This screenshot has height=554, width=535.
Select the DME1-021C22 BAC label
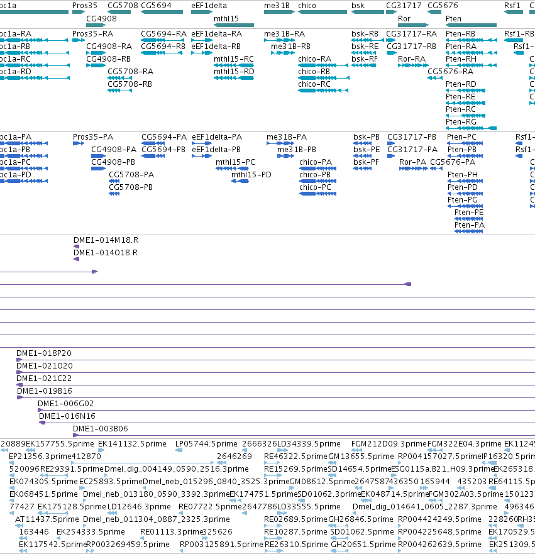point(44,379)
